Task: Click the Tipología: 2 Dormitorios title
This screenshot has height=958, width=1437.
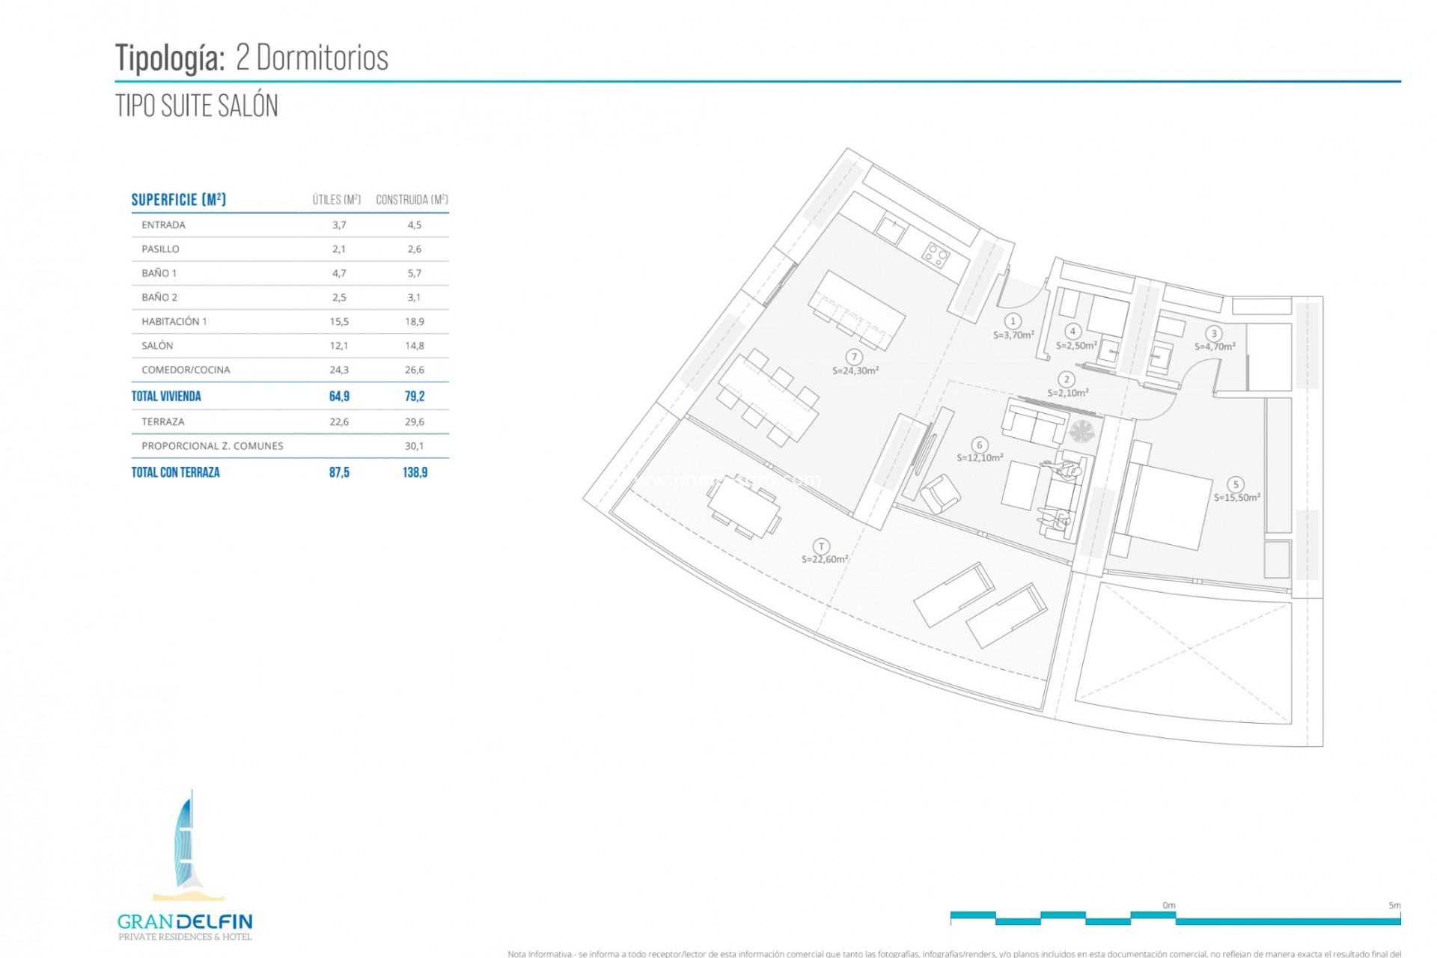Action: [252, 58]
